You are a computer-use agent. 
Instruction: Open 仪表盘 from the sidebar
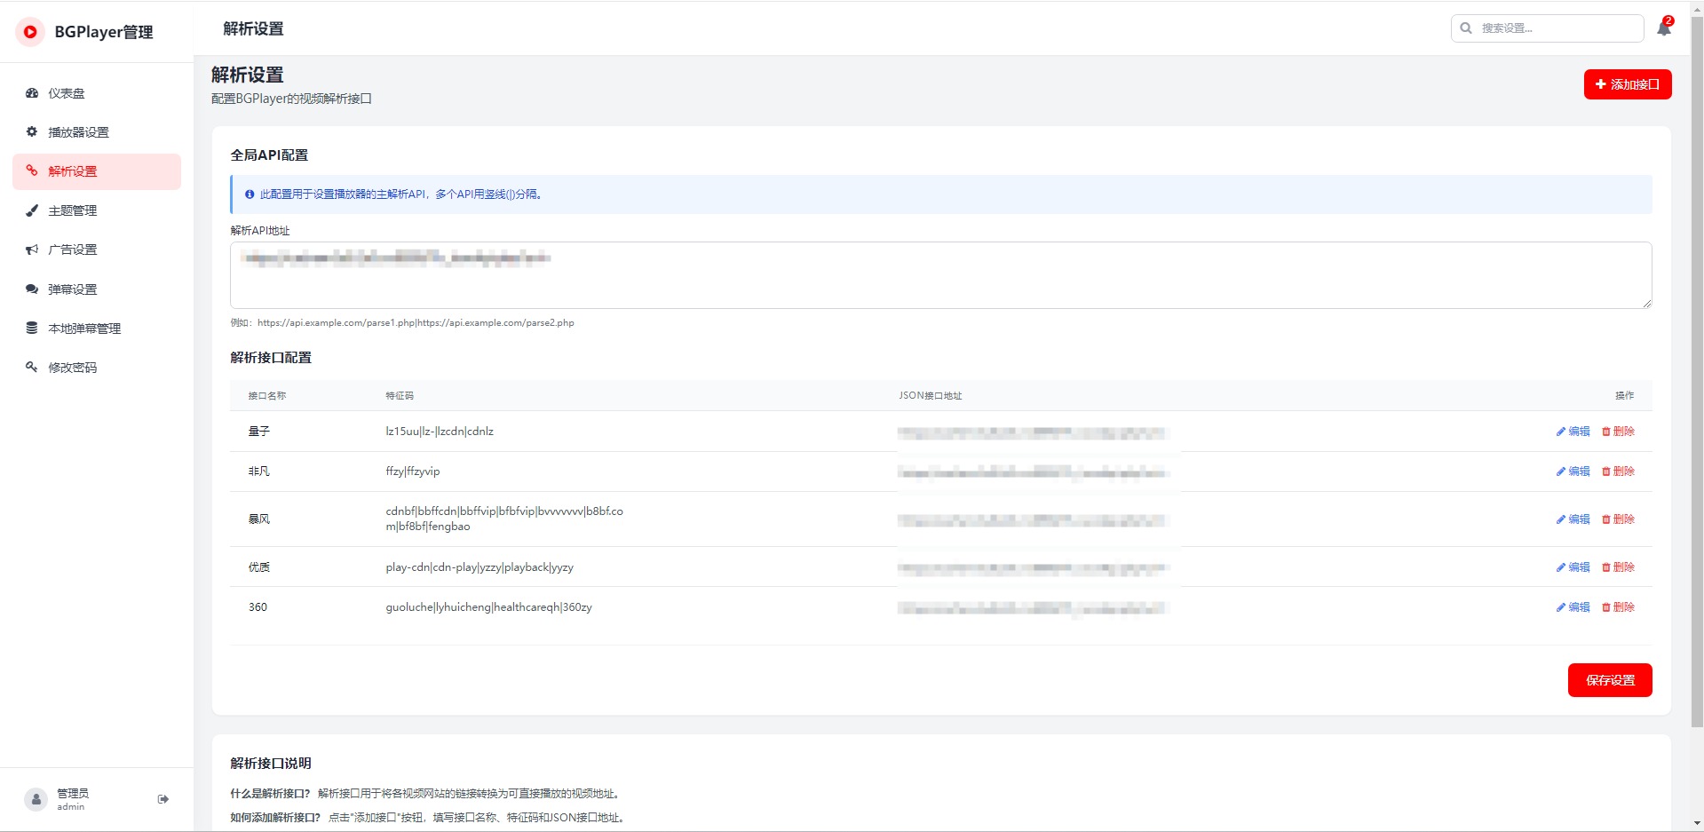tap(67, 93)
